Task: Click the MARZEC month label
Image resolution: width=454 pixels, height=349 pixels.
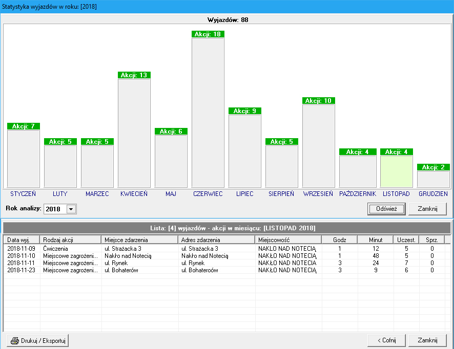Action: coord(97,194)
